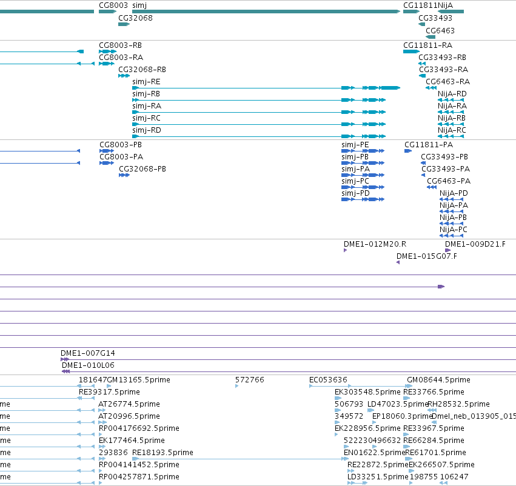Open EST label 572766
This screenshot has height=486, width=516.
click(250, 380)
